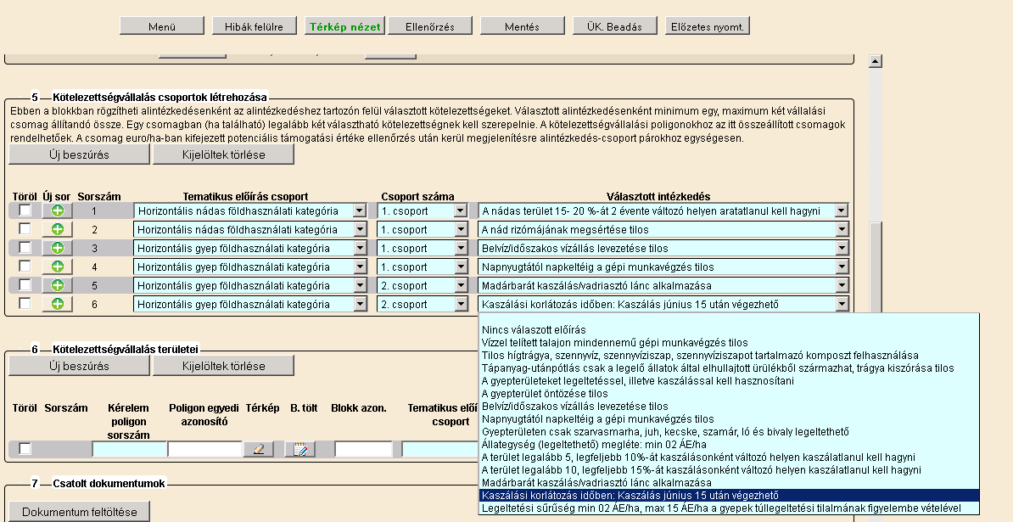Select 'A gyepterületeket legeltetéssel' option
Screen dimensions: 1013x522
tap(729, 381)
